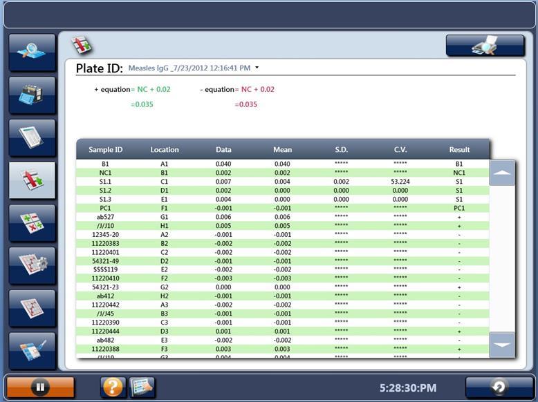Open help with the question mark button
The image size is (538, 402).
(113, 387)
